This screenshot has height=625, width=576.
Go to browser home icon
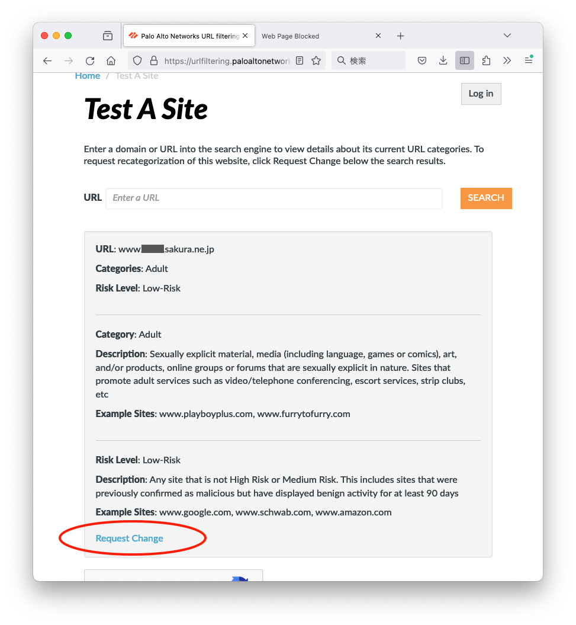click(111, 60)
